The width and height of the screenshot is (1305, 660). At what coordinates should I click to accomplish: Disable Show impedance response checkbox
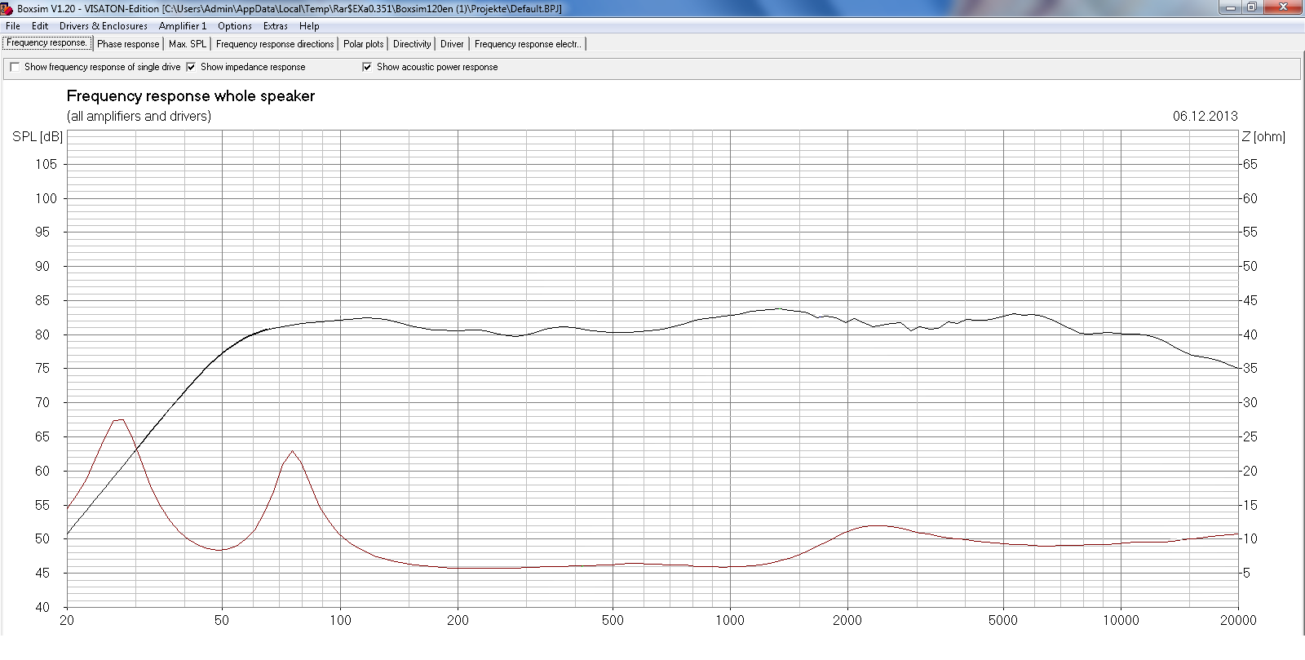[191, 67]
